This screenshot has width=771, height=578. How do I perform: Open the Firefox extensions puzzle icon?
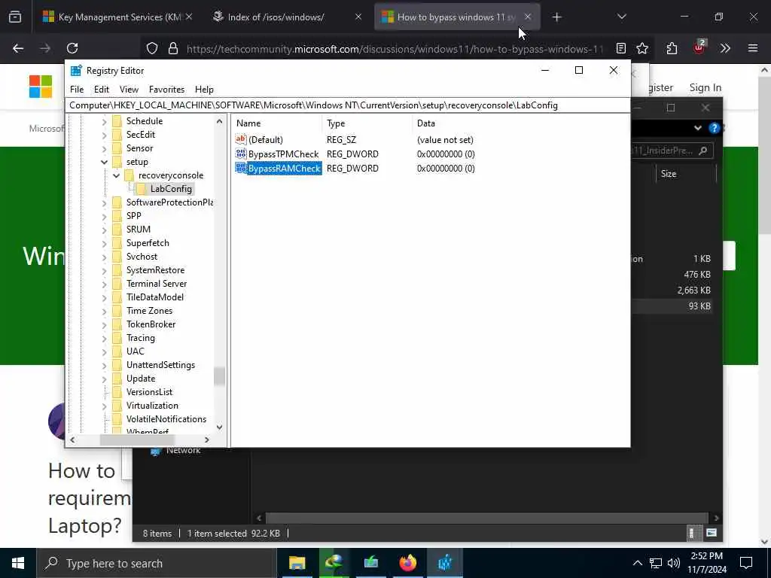(672, 48)
